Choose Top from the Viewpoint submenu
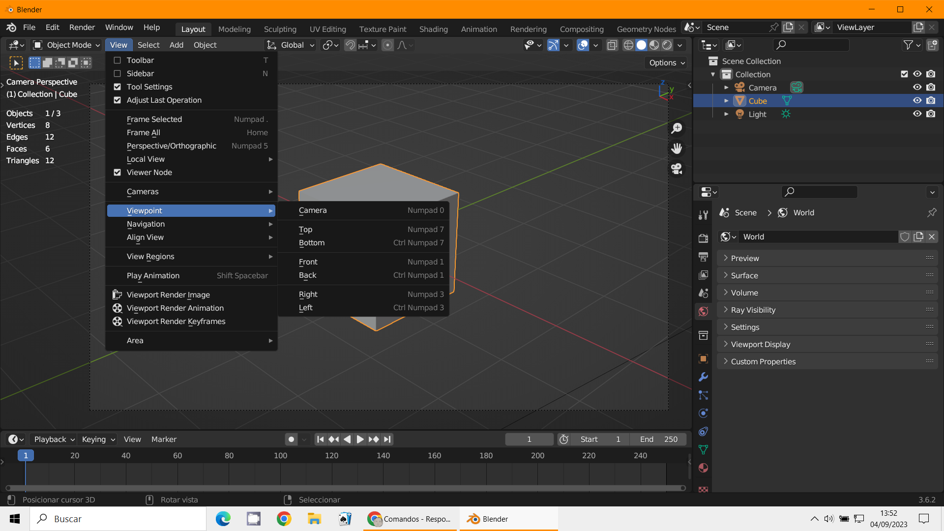 (306, 230)
